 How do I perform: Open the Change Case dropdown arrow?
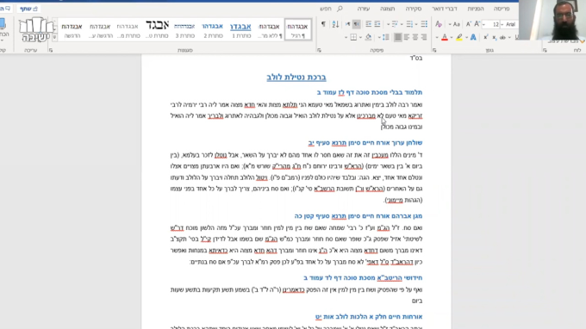point(450,25)
